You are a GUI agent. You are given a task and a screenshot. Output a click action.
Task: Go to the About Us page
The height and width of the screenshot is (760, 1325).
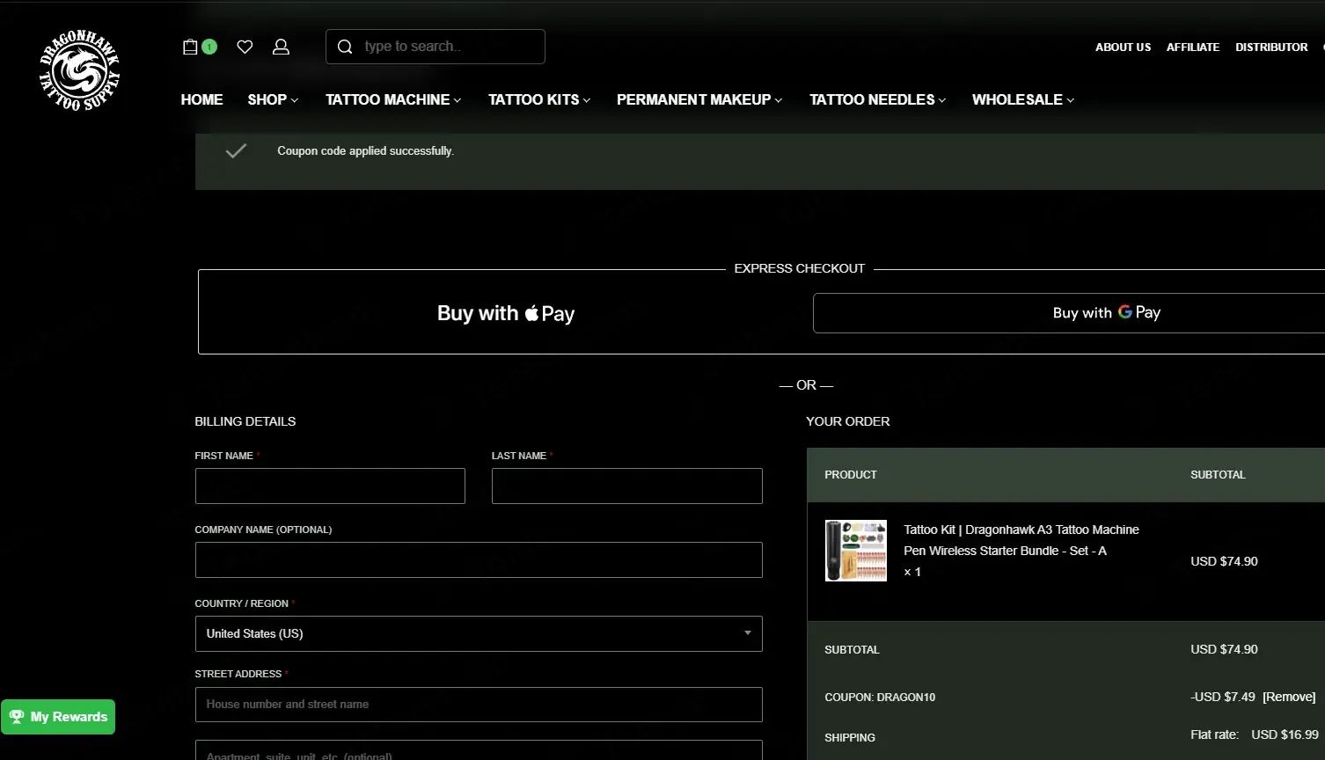(x=1123, y=47)
